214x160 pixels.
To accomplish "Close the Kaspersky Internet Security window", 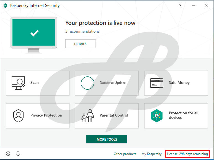I will [207, 6].
